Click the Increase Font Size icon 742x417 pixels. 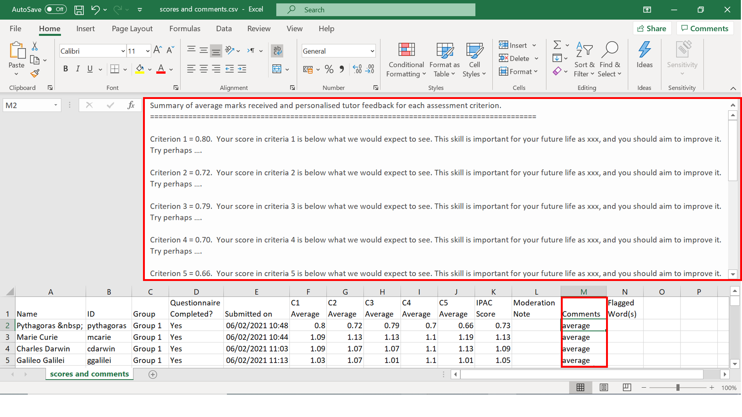pyautogui.click(x=157, y=50)
